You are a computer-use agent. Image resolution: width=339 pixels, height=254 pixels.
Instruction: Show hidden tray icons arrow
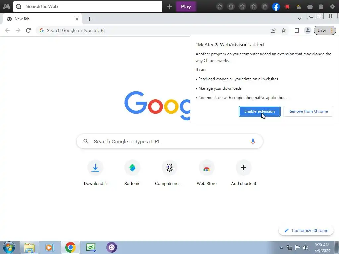click(x=281, y=248)
